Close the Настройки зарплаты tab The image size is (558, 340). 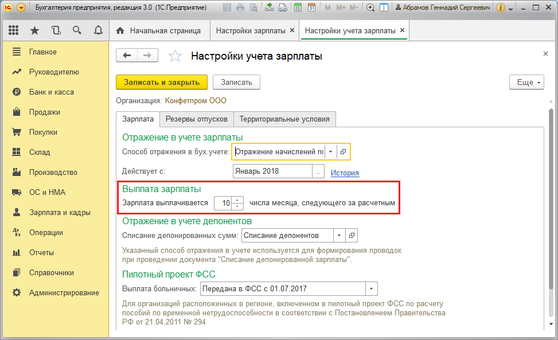click(x=292, y=30)
